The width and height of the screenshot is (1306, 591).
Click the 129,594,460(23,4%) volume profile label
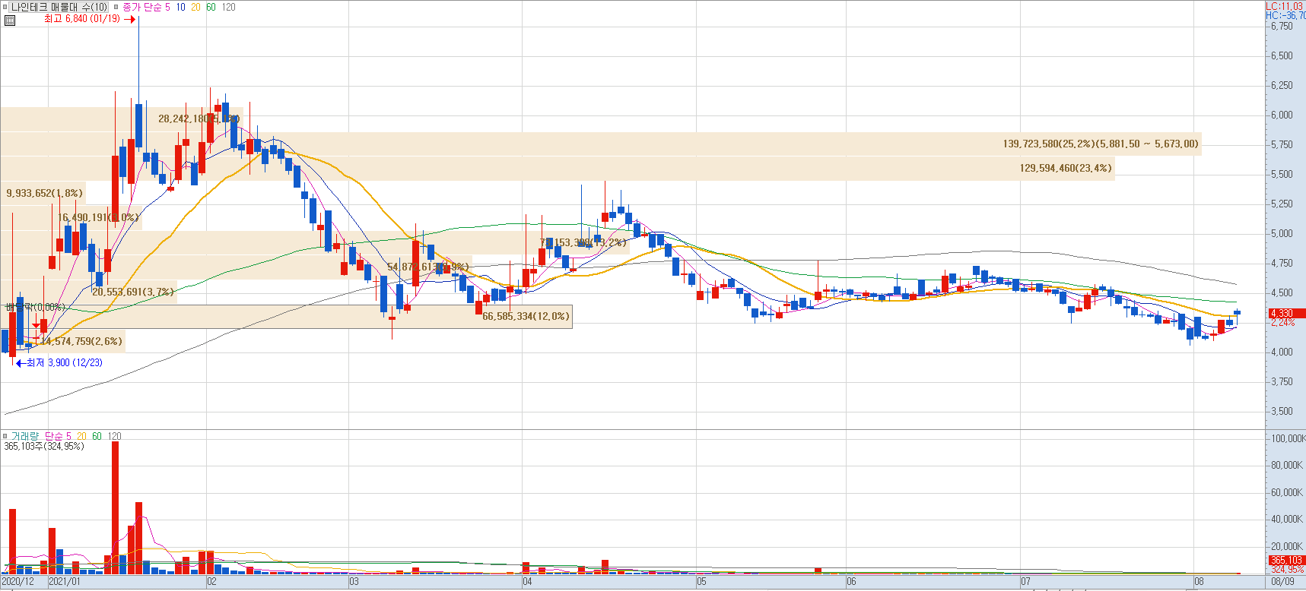click(1066, 168)
